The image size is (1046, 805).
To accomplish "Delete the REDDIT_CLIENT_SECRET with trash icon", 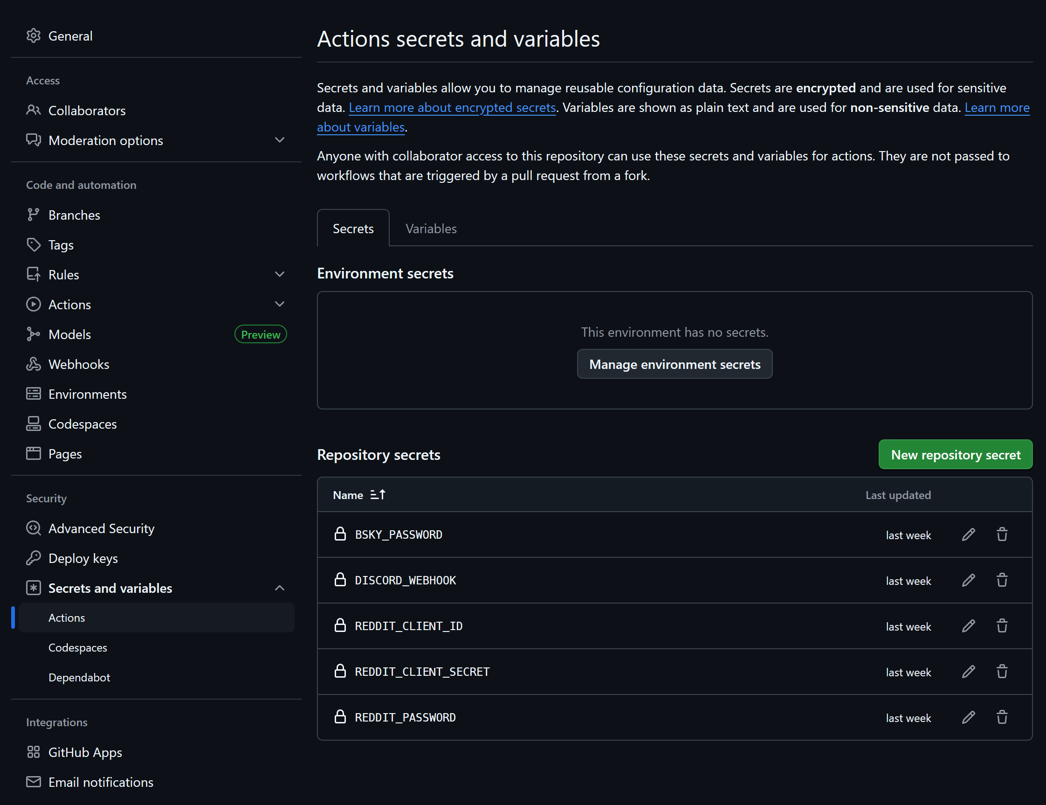I will pyautogui.click(x=1002, y=672).
